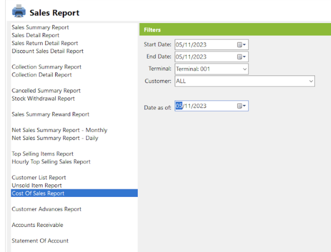This screenshot has width=331, height=252.
Task: Open Hourly Top Selling Sales Report
Action: click(x=51, y=162)
